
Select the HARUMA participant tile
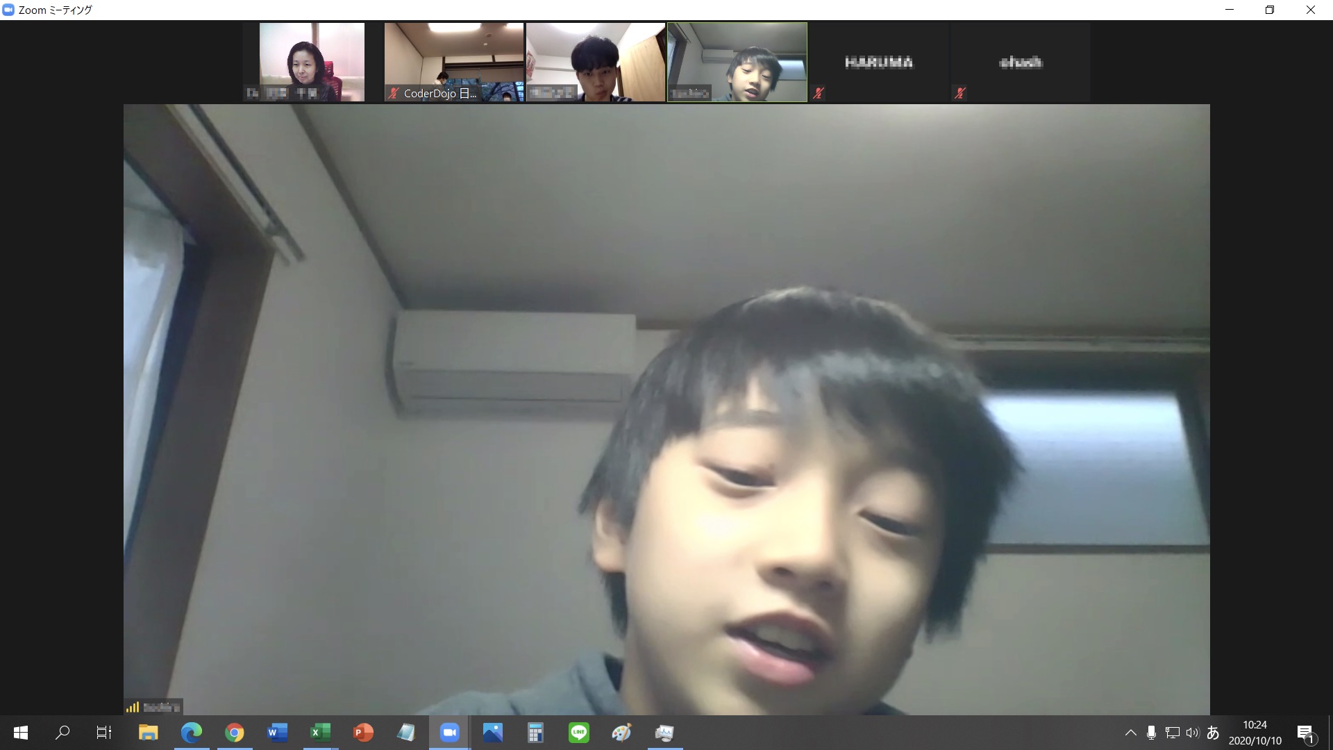(x=879, y=62)
